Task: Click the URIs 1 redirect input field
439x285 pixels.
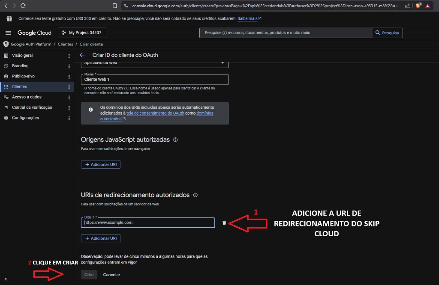Action: pyautogui.click(x=148, y=223)
